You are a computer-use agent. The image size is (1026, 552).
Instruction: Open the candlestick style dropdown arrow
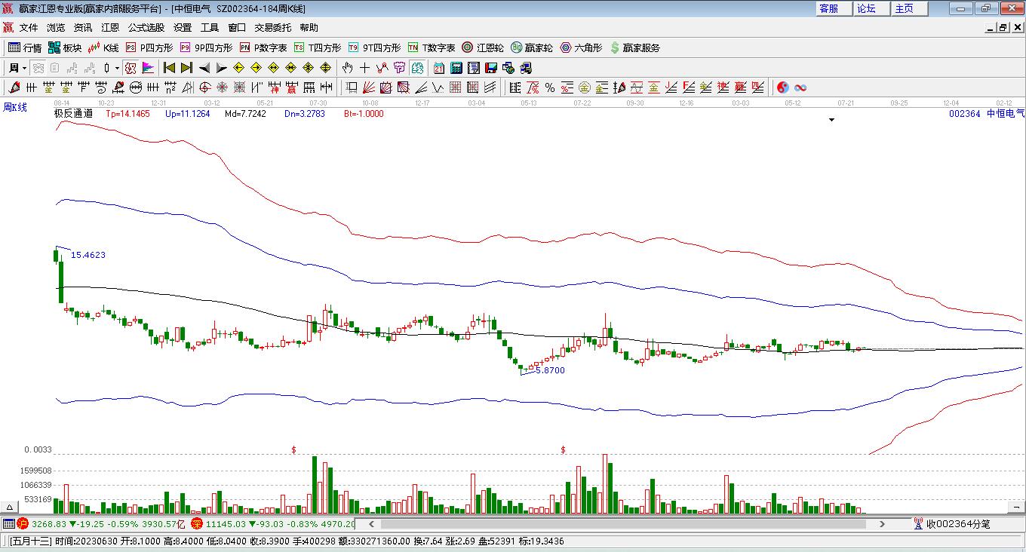point(117,68)
